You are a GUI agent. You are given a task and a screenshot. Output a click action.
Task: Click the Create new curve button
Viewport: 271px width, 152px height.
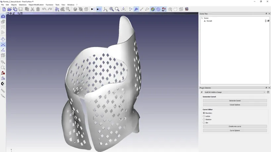tap(235, 126)
